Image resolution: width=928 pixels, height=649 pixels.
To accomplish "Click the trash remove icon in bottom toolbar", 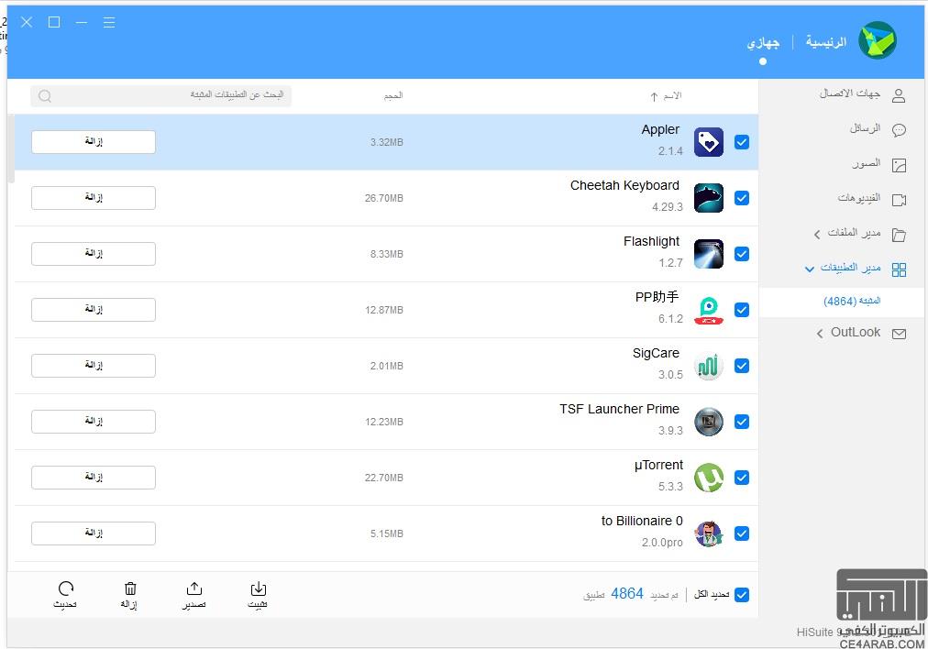I will 130,588.
